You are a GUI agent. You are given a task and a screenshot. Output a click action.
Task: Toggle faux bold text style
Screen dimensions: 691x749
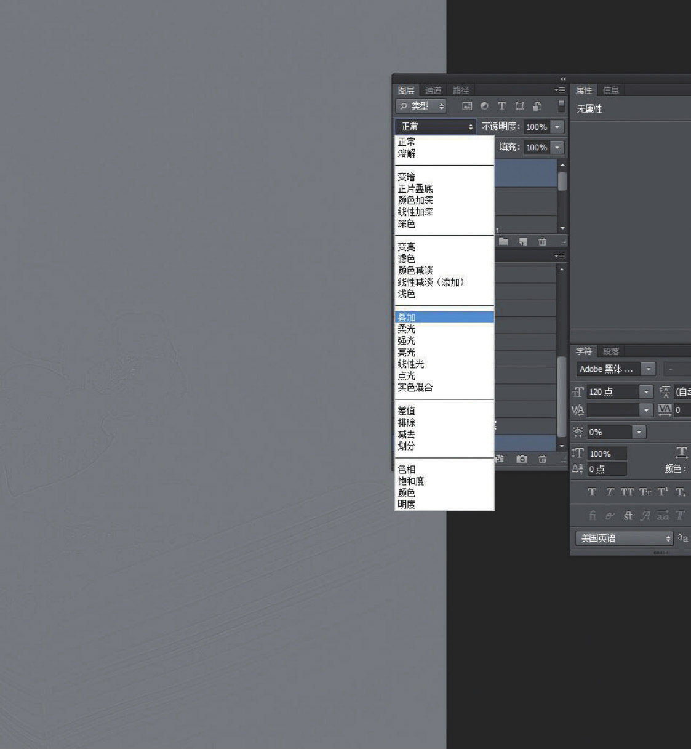(x=592, y=492)
